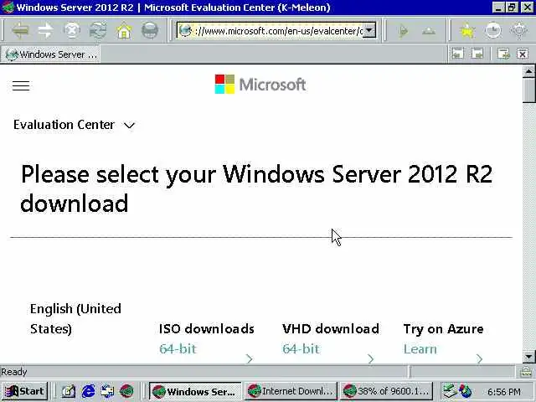Open the address bar URL history dropdown
Screen dimensions: 536x402
(x=369, y=31)
